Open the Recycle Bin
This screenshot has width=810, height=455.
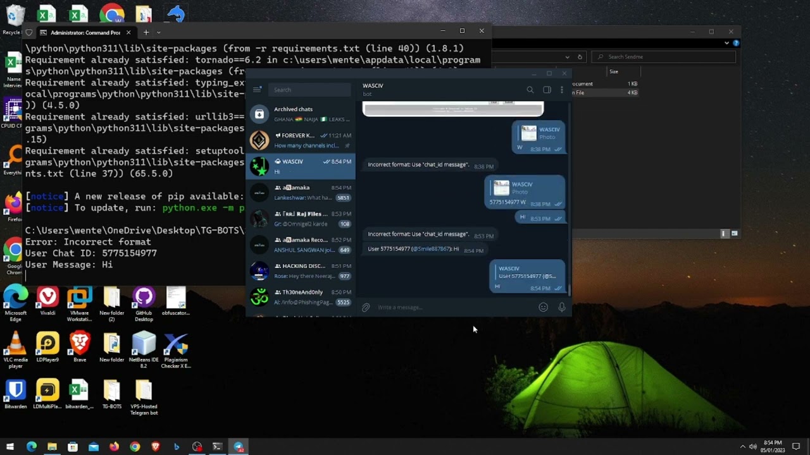14,20
